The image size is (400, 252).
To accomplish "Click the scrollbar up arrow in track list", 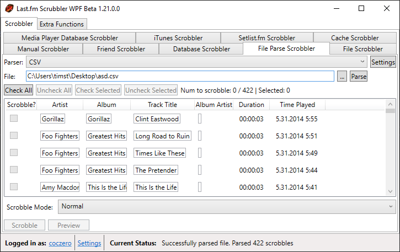I will coord(391,104).
